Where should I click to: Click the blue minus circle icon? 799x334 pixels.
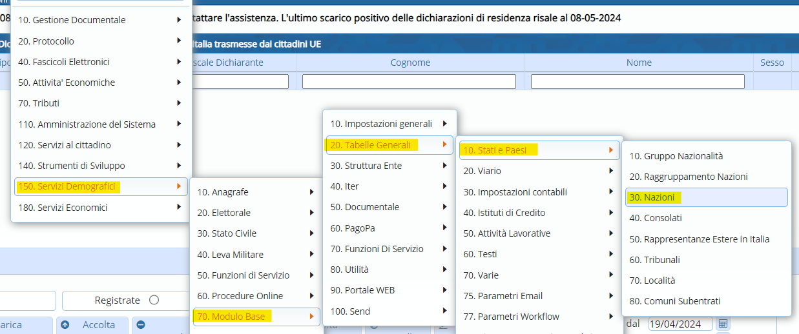click(x=141, y=325)
